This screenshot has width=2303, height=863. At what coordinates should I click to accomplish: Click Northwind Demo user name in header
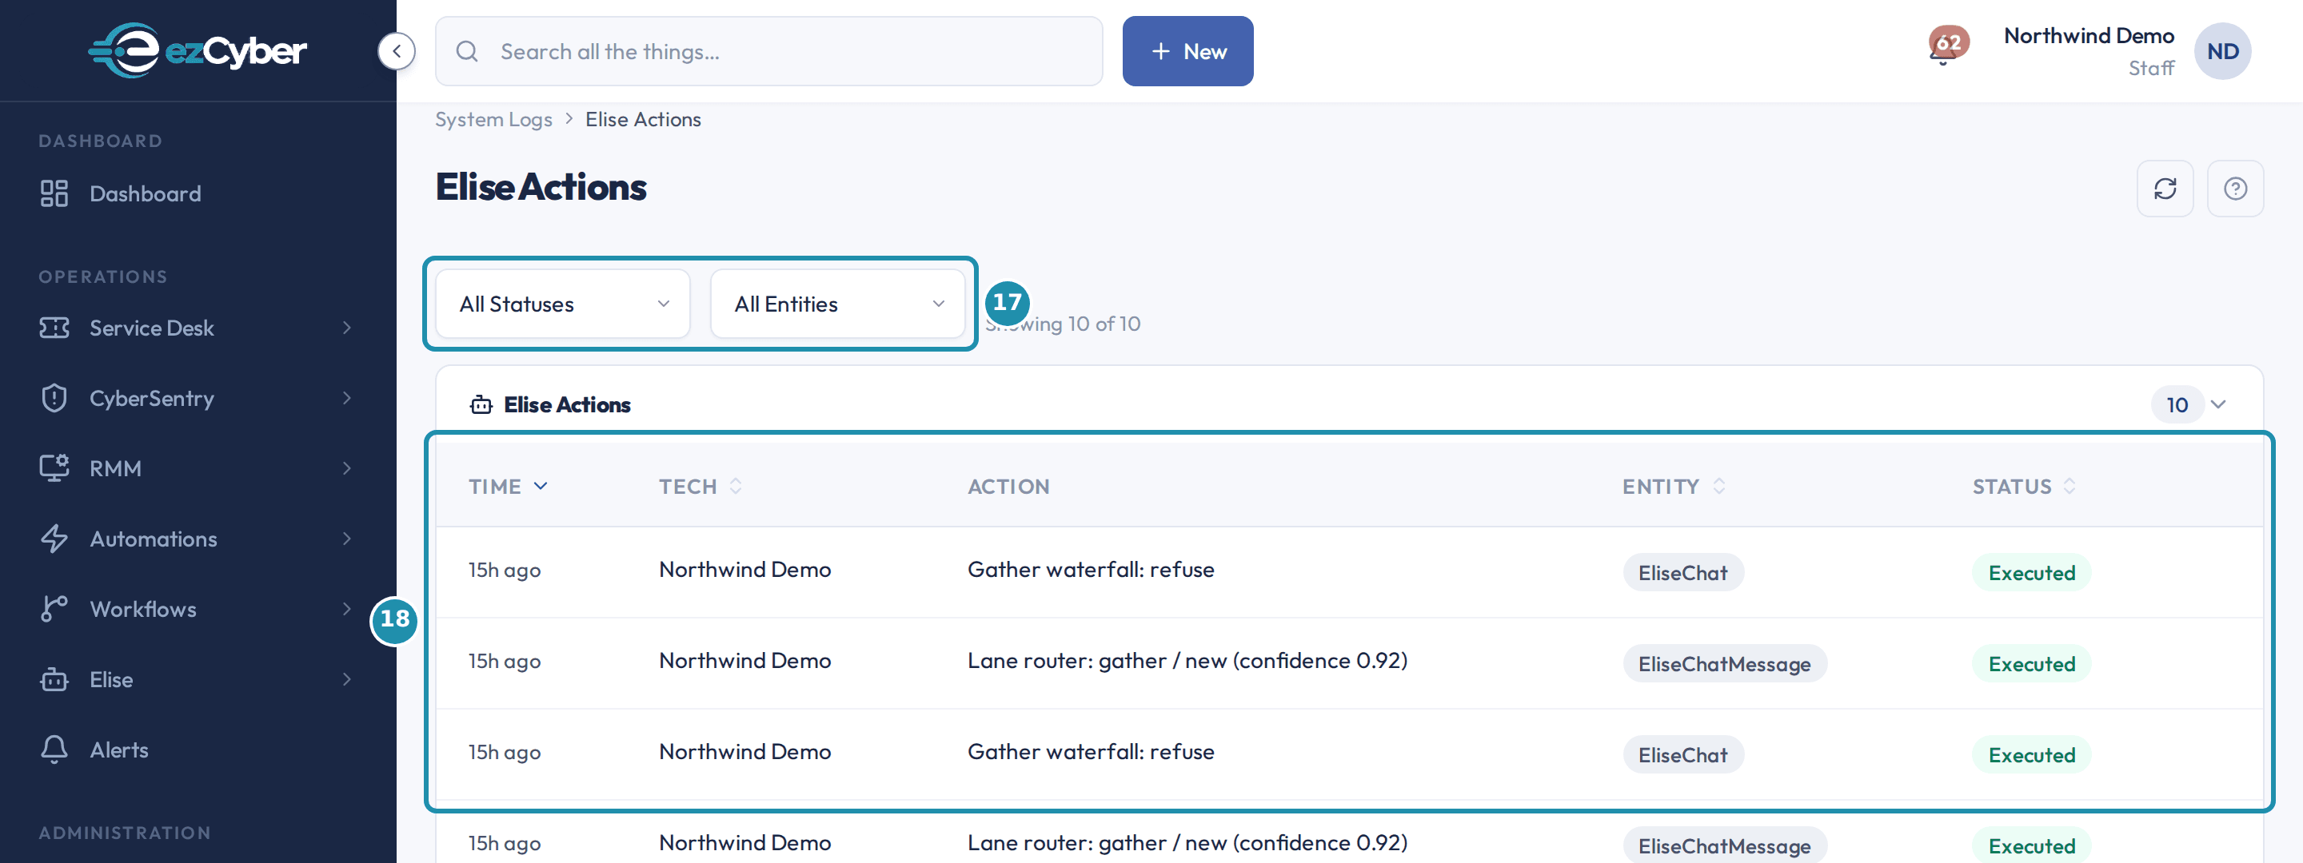2088,36
